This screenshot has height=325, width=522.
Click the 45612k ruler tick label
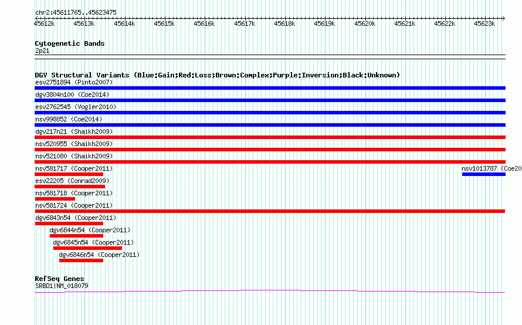(x=44, y=23)
